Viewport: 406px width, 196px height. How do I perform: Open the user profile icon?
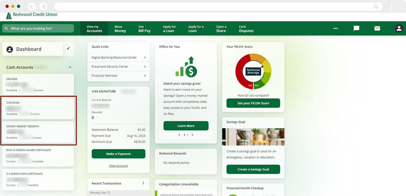coord(399,28)
